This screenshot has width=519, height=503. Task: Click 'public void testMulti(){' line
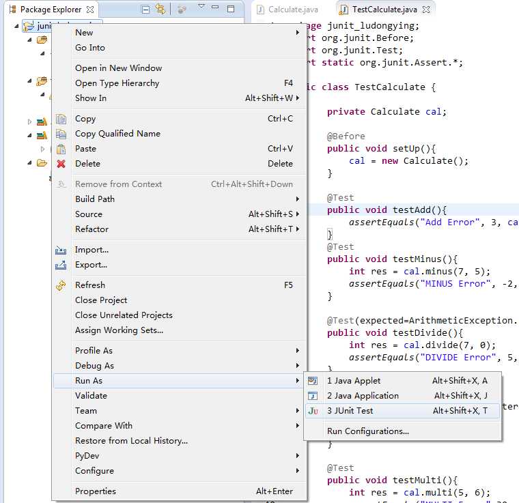tap(392, 480)
